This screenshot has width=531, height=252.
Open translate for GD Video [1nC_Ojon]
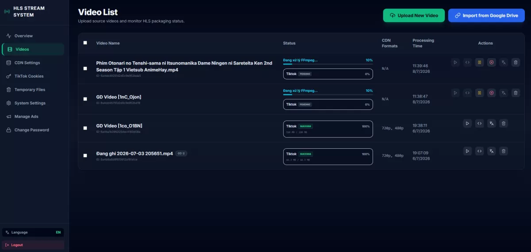(x=503, y=93)
